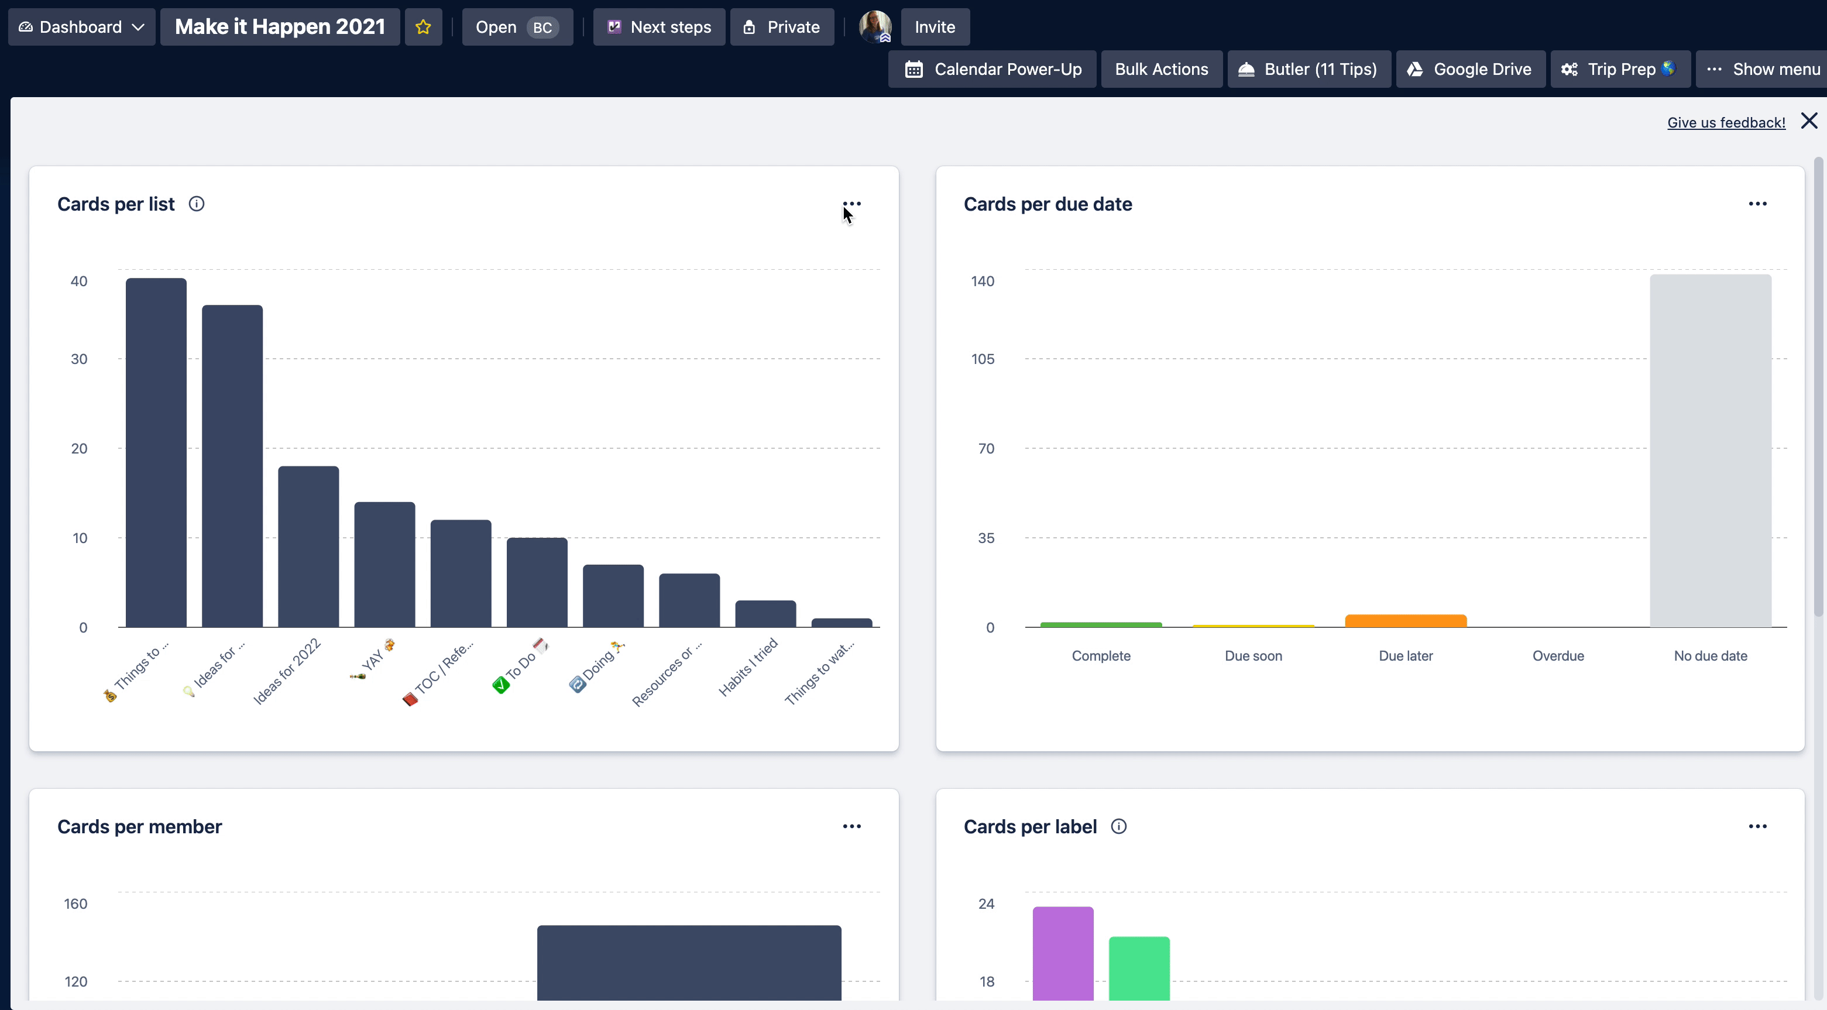Click the Habits I tried bar
This screenshot has height=1010, width=1827.
tap(765, 613)
